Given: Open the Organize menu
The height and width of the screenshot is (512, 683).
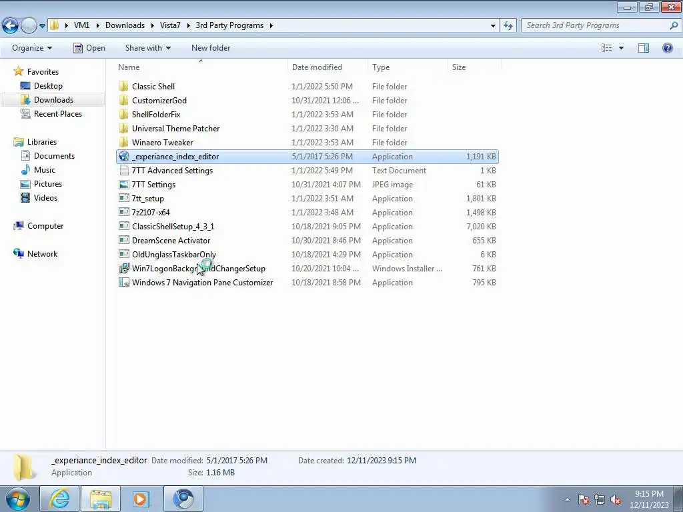Looking at the screenshot, I should tap(32, 48).
